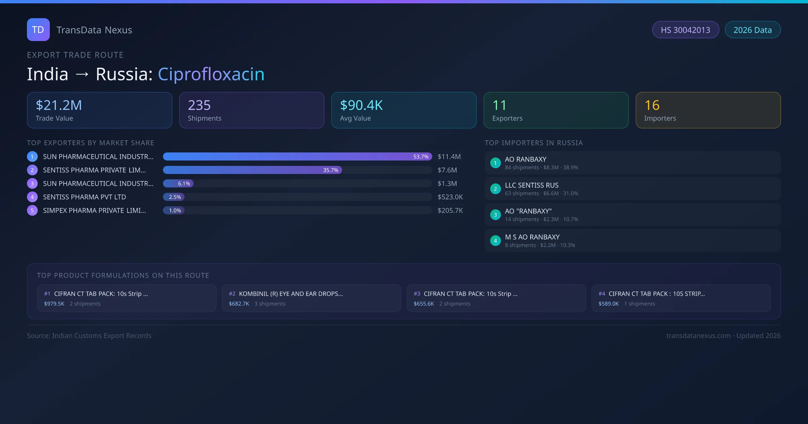The height and width of the screenshot is (424, 808).
Task: Click the Ciprofloxacin title text
Action: (211, 74)
